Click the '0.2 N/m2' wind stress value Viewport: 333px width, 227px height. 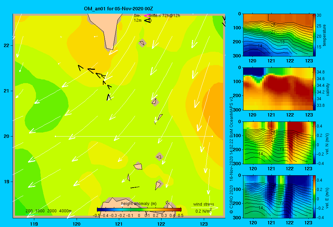tap(203, 211)
